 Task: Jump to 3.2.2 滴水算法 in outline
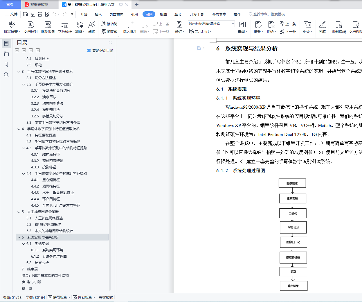tap(44, 97)
